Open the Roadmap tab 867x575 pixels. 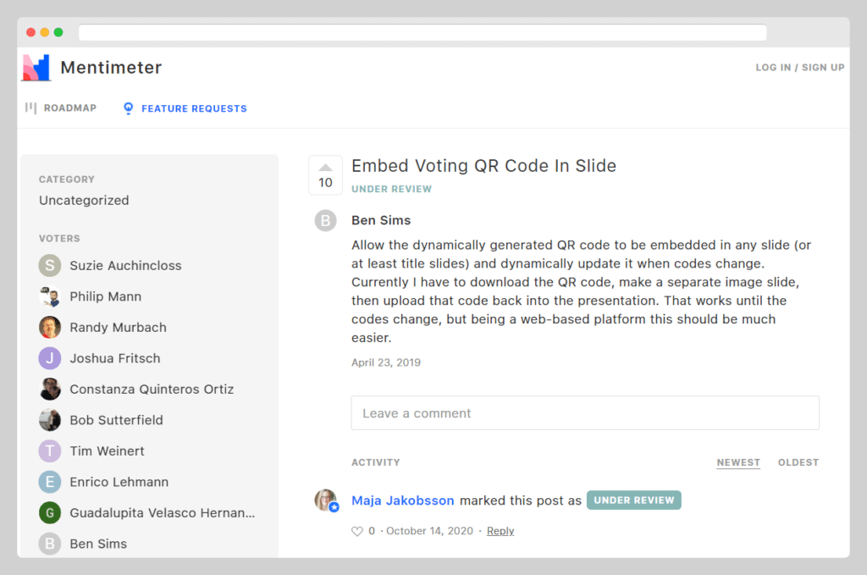pyautogui.click(x=61, y=108)
